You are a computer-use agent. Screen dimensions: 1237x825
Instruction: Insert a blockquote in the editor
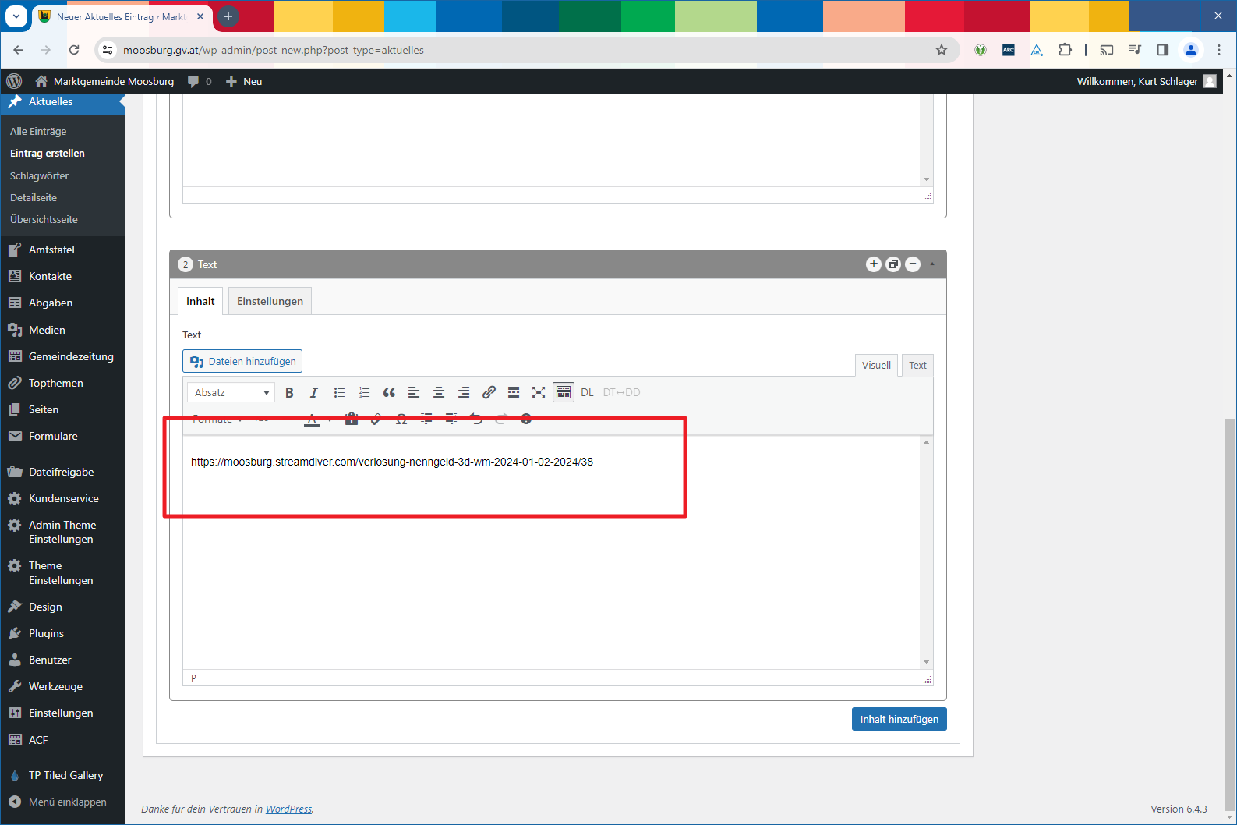point(389,392)
